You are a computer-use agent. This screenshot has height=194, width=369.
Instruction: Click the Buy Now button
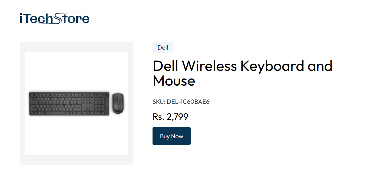point(171,136)
